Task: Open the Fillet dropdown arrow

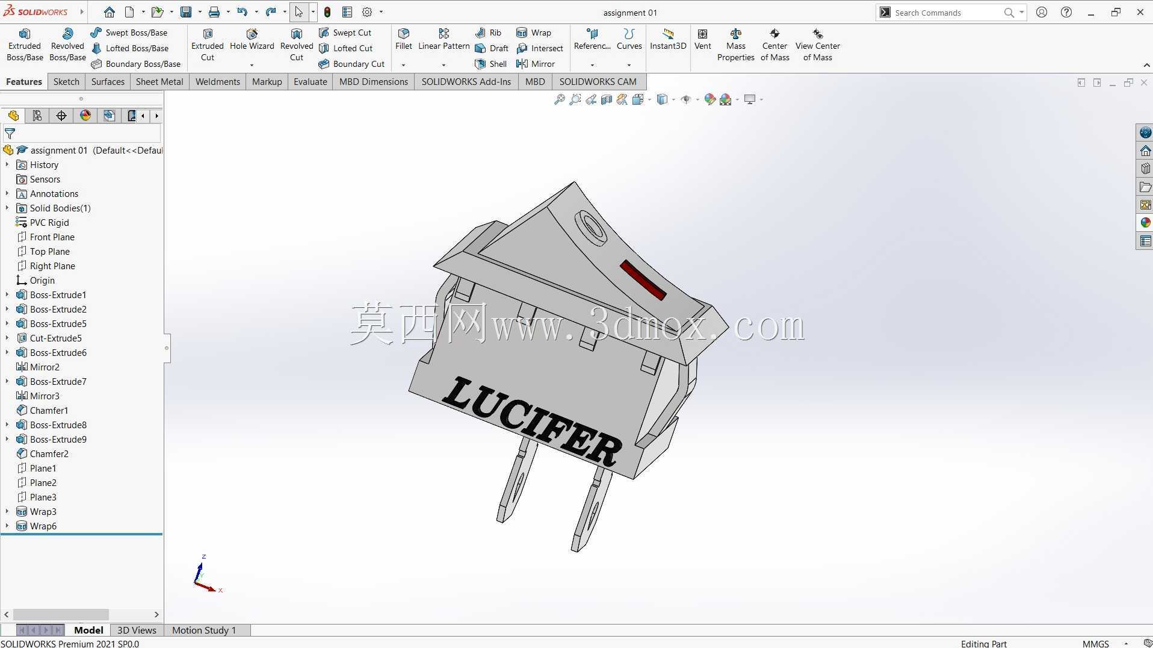Action: click(403, 64)
